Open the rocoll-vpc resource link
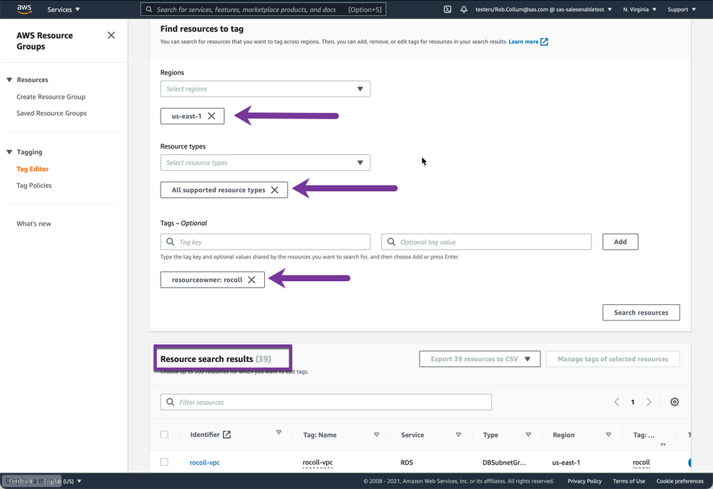Viewport: 713px width, 489px height. pyautogui.click(x=205, y=463)
